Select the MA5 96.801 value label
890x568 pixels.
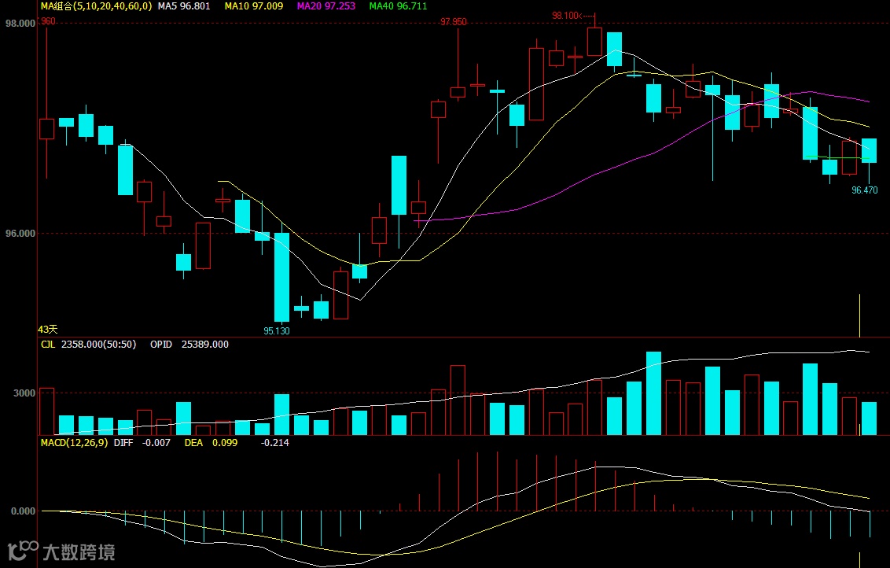184,6
